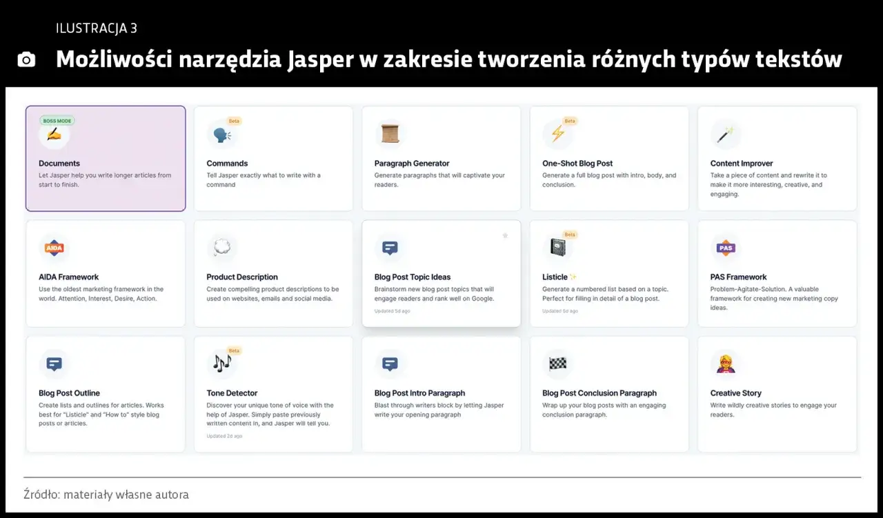883x518 pixels.
Task: Open the One-Shot Blog Post title
Action: 577,163
